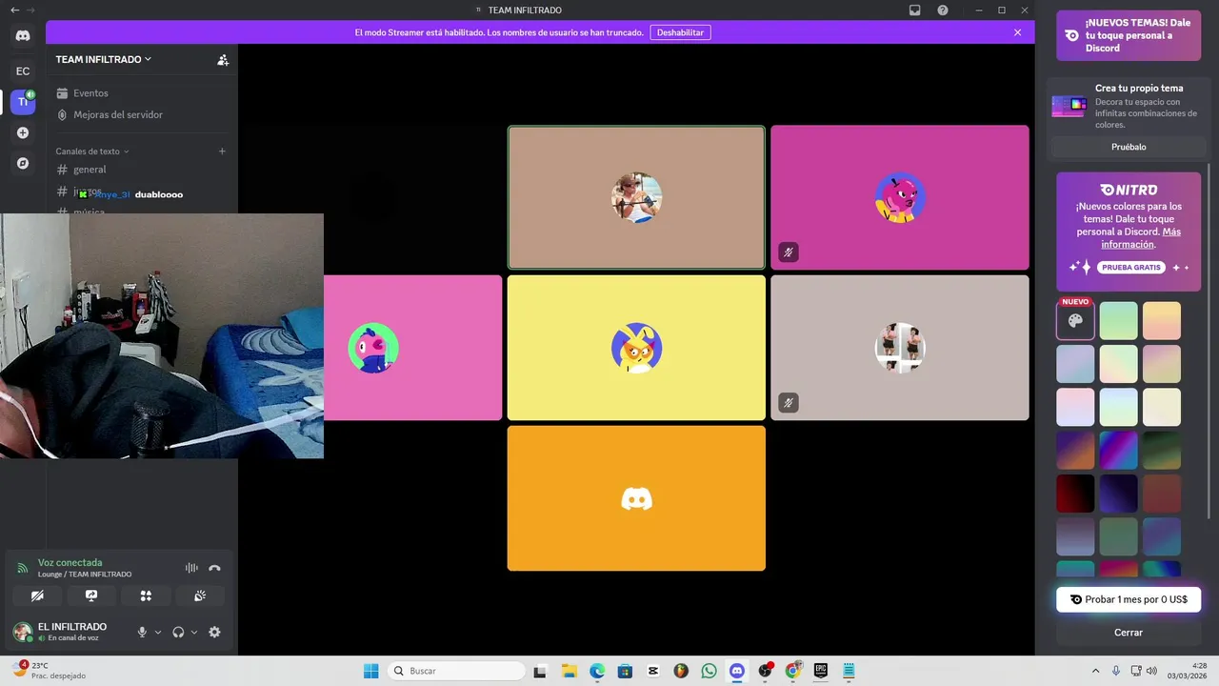Select the magenta participant tile
The image size is (1219, 686).
coord(900,197)
